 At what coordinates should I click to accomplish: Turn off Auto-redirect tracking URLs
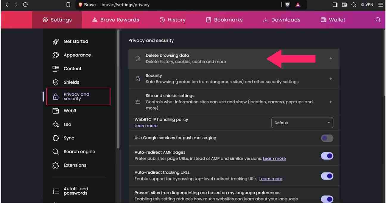tap(327, 176)
